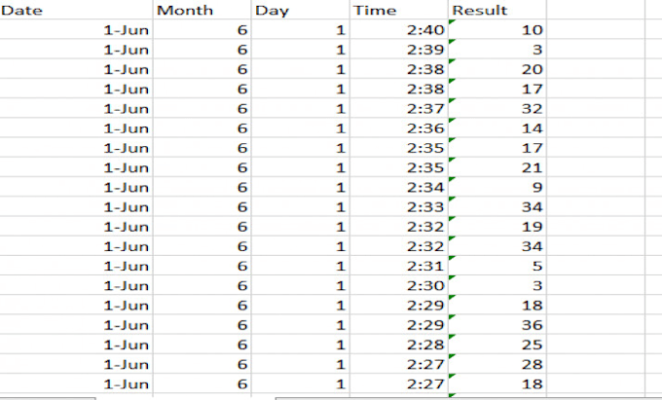The image size is (662, 400).
Task: Select the 1-Jun date in the 2:28 row
Action: (x=76, y=345)
